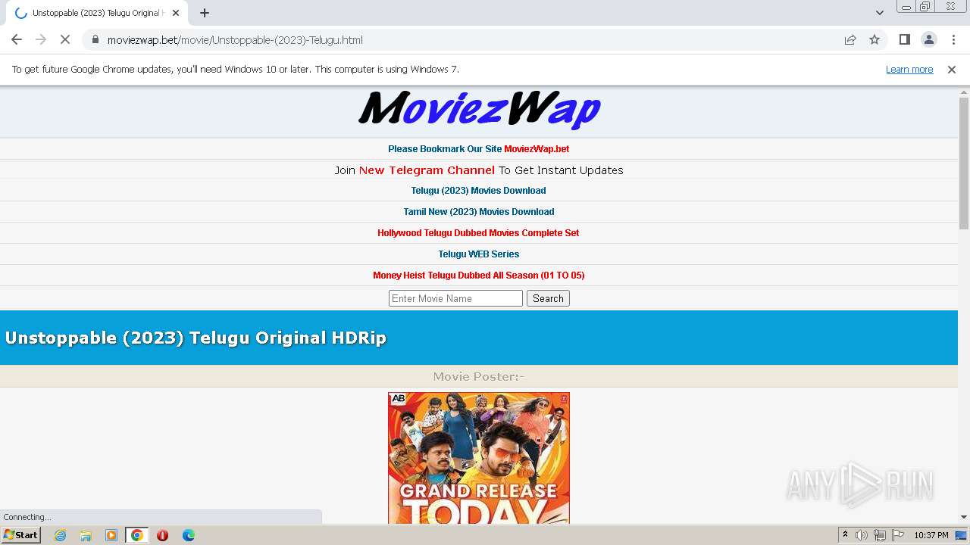This screenshot has width=970, height=545.
Task: Click the scrollbar up arrow
Action: point(964,92)
